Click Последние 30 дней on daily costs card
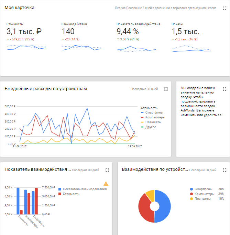Screen dimensions: 230x235 coord(144,89)
